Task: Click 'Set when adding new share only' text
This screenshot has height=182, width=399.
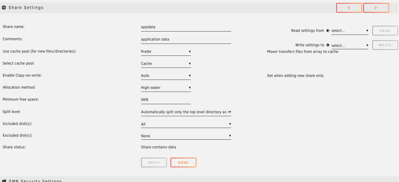Action: coord(295,75)
